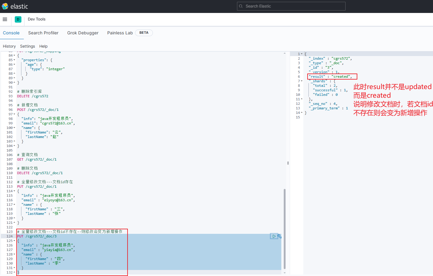This screenshot has width=433, height=276.
Task: Open console Settings
Action: (27, 46)
